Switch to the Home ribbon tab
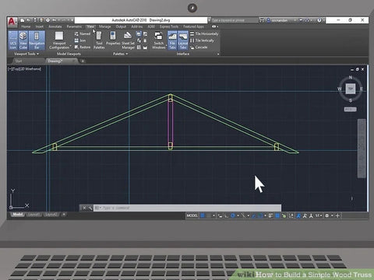This screenshot has height=280, width=374. (26, 26)
